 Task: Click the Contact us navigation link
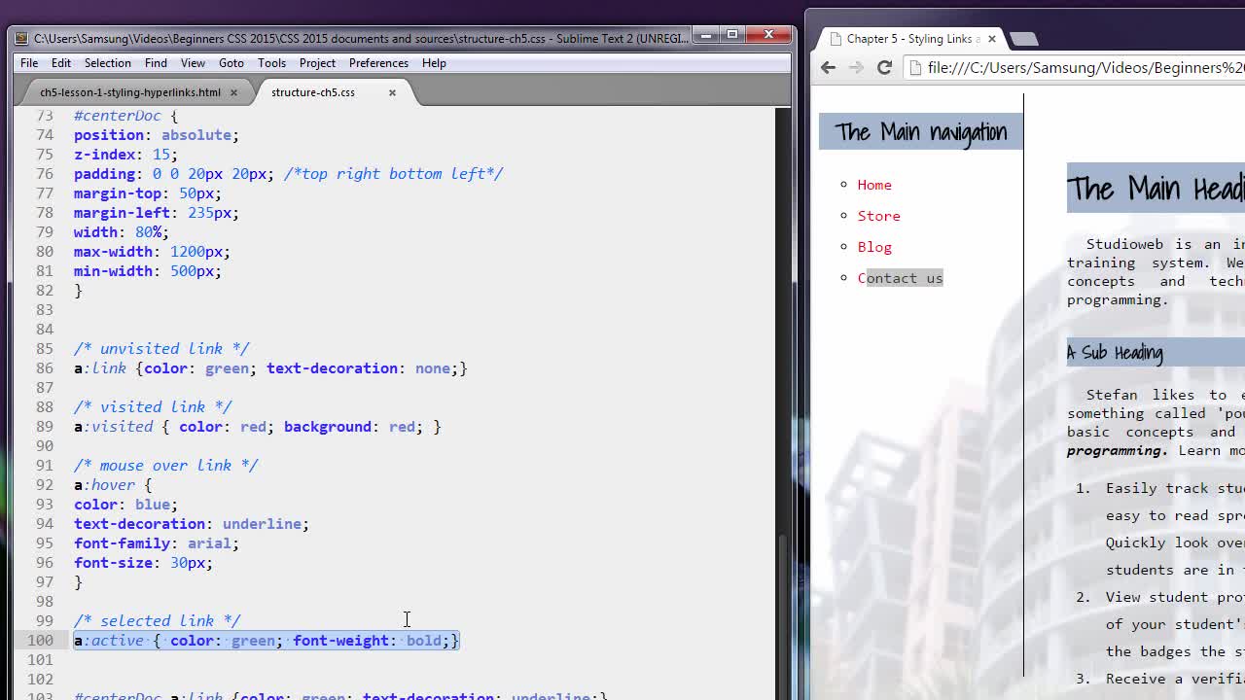(900, 278)
